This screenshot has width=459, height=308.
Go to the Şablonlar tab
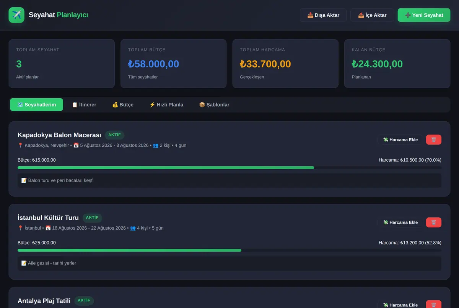pyautogui.click(x=214, y=105)
